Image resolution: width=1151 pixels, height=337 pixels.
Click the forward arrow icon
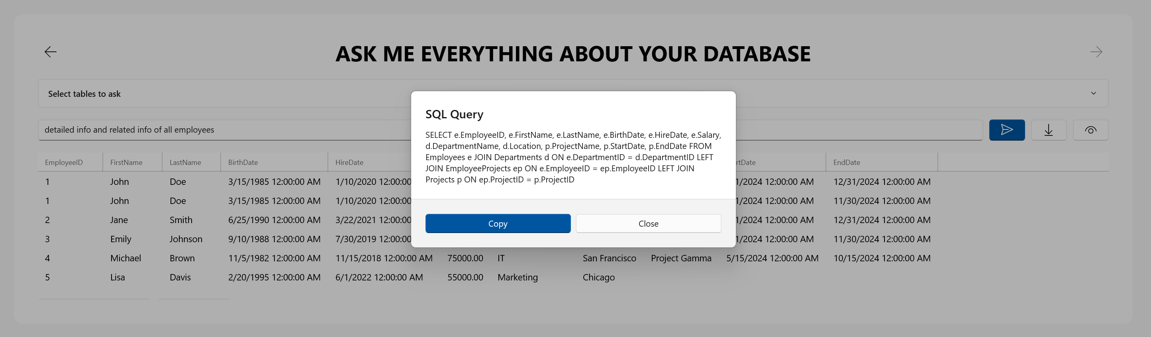click(1096, 52)
